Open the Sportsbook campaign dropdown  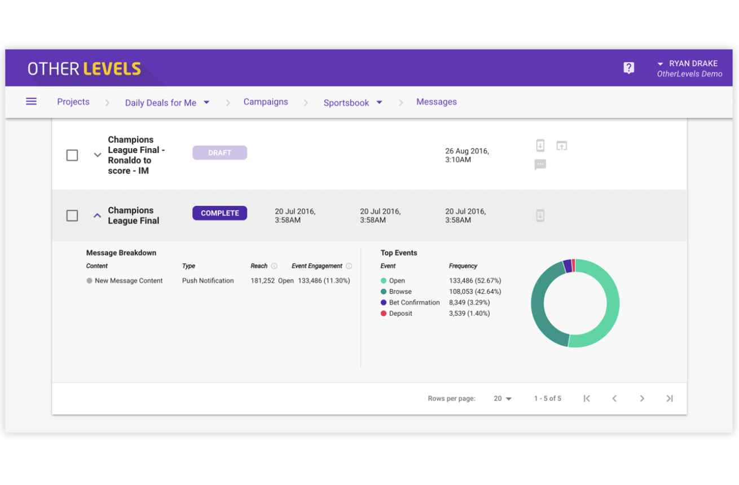353,103
